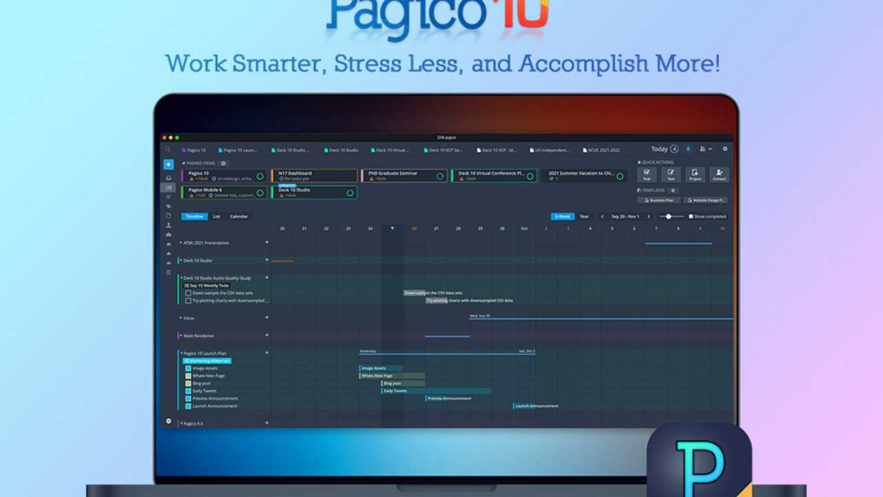This screenshot has width=883, height=497.
Task: Switch to the List tab
Action: pos(217,216)
